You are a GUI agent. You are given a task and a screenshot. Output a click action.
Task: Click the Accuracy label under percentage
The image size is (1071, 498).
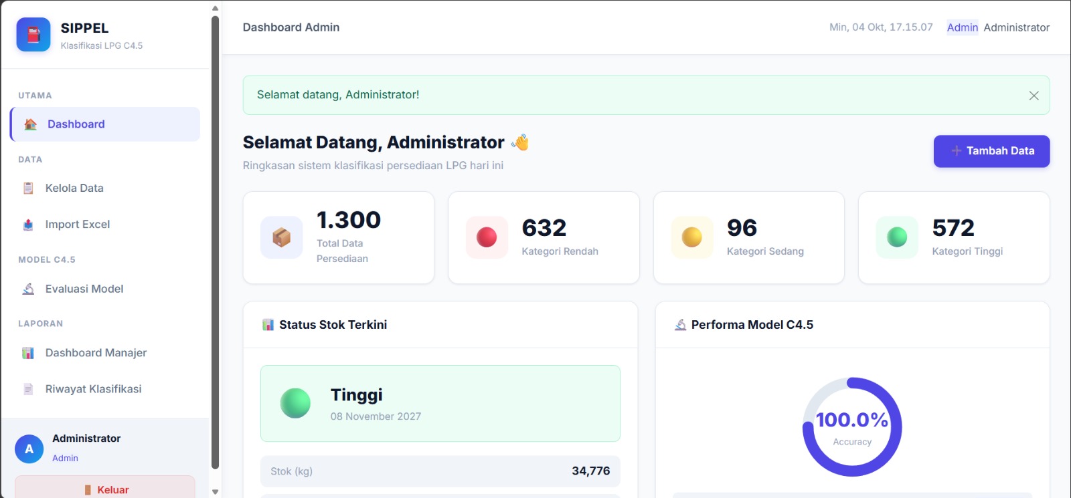coord(852,442)
